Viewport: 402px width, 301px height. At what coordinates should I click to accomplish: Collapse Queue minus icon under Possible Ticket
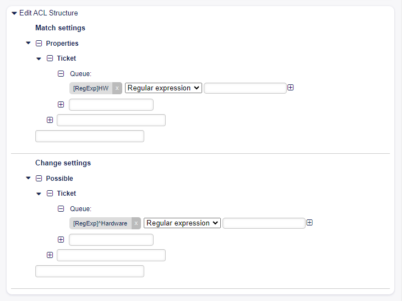click(61, 208)
